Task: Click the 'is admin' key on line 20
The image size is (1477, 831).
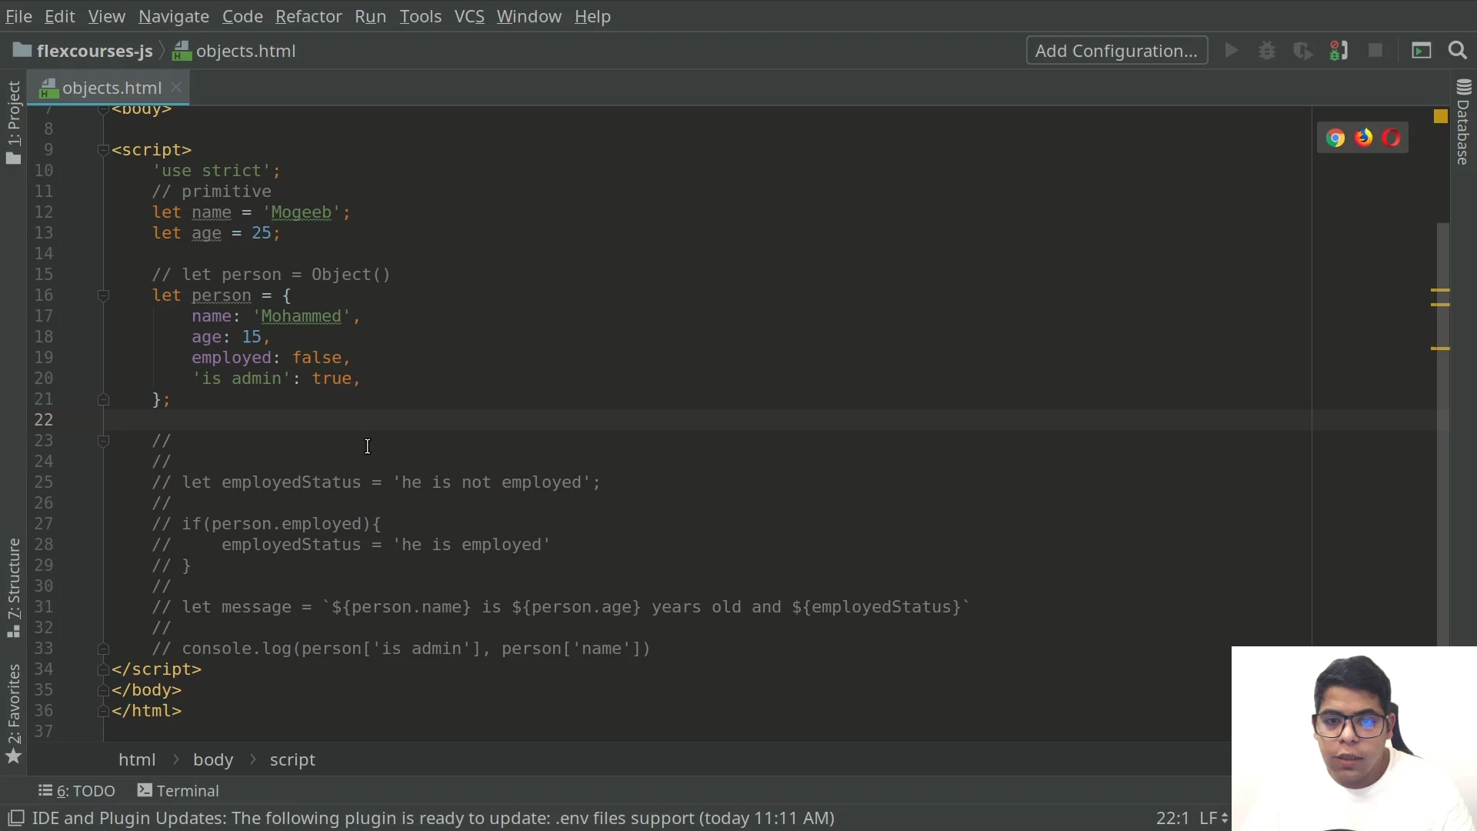Action: point(242,379)
